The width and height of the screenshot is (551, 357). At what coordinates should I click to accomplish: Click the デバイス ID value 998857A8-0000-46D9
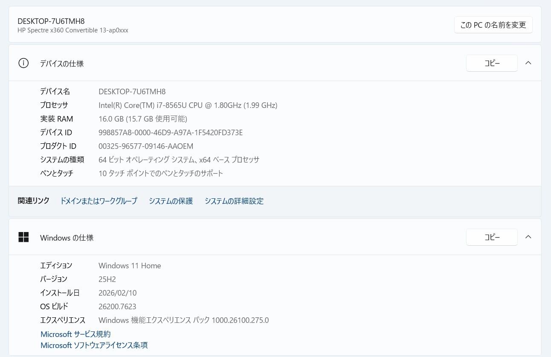pos(171,132)
